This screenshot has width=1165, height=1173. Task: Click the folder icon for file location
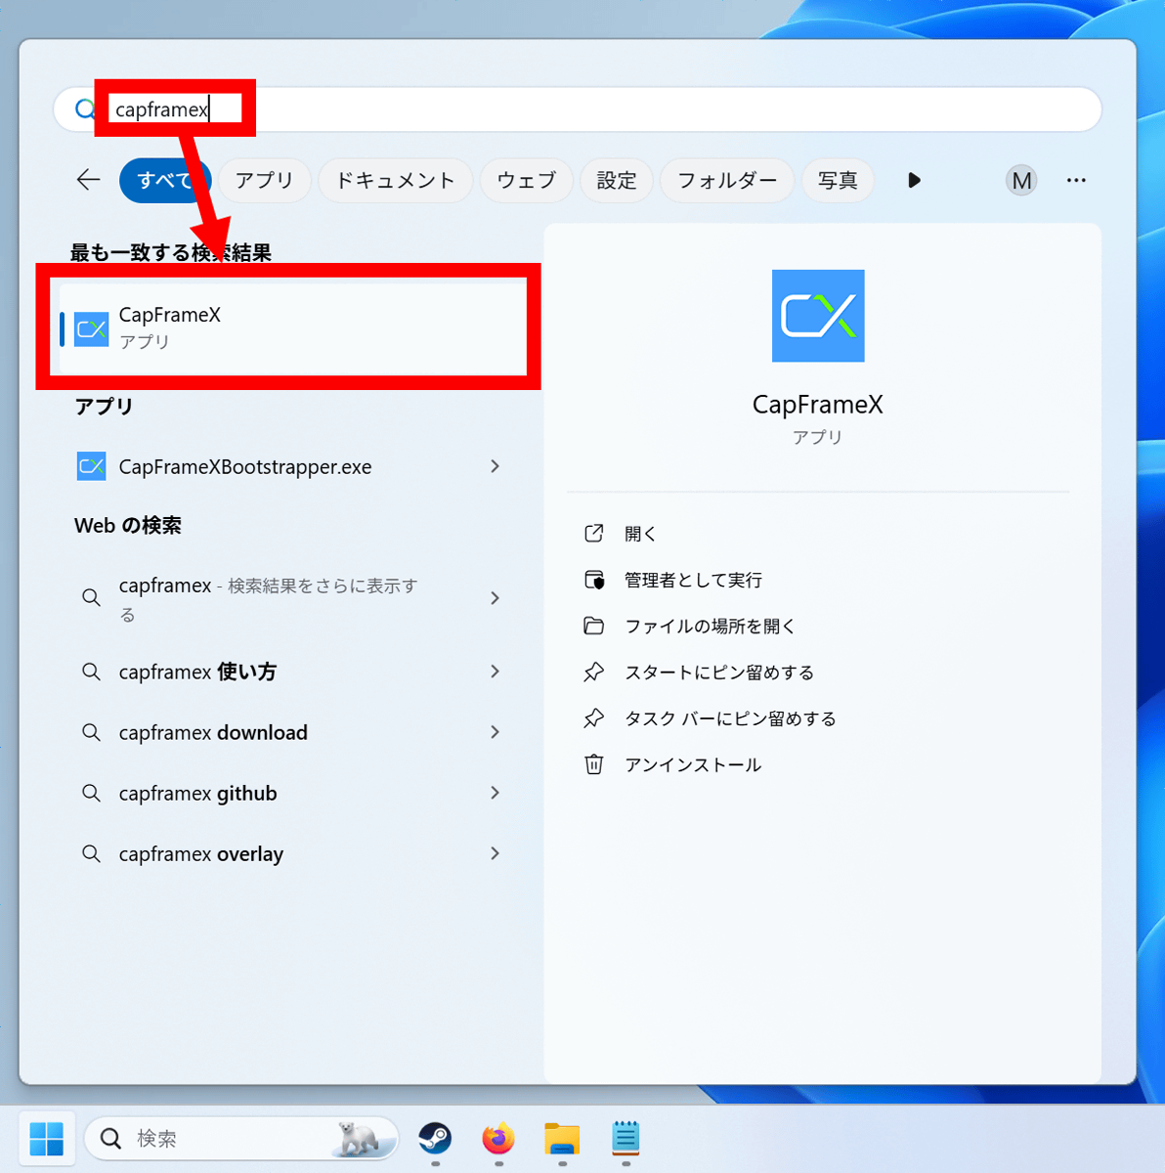click(593, 626)
